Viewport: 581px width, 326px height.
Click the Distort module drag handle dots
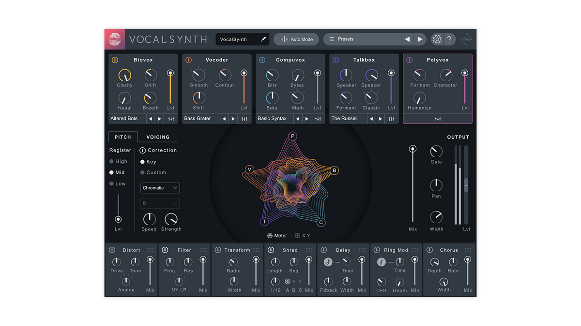point(151,250)
